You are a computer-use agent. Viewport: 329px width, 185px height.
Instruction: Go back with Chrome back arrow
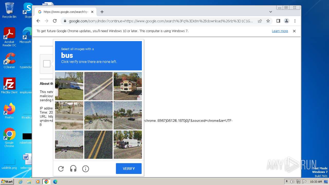click(x=38, y=21)
